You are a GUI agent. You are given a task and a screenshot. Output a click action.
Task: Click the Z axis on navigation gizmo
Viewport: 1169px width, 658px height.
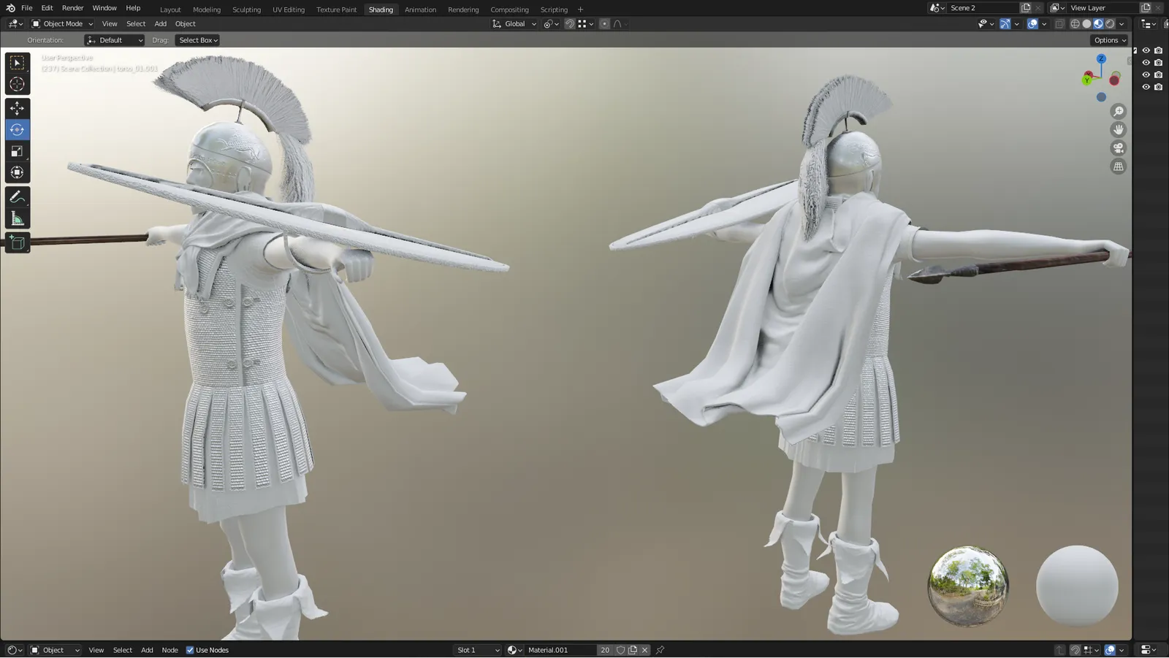point(1101,58)
